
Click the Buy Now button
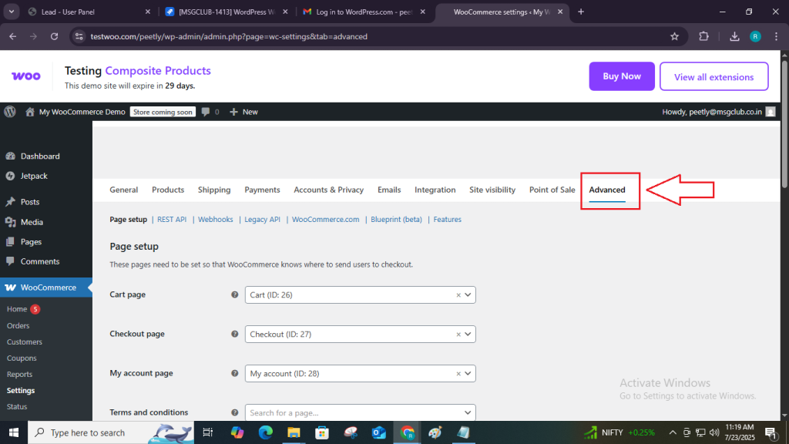coord(622,76)
